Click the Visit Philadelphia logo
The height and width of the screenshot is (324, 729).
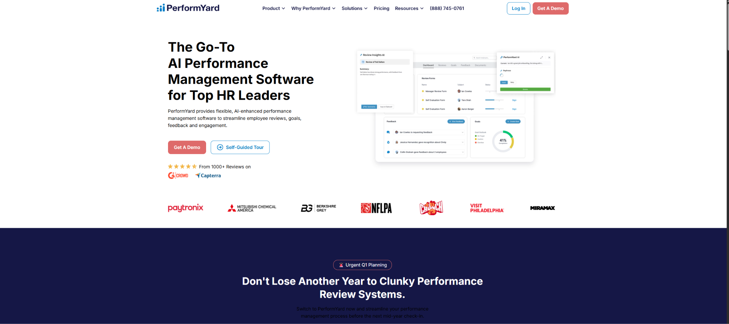point(487,208)
